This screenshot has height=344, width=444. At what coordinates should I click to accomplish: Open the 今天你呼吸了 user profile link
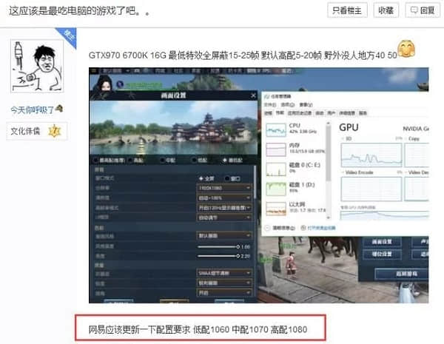(32, 109)
